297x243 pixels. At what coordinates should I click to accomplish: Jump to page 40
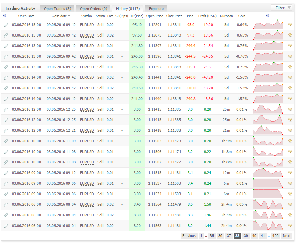pos(254,235)
